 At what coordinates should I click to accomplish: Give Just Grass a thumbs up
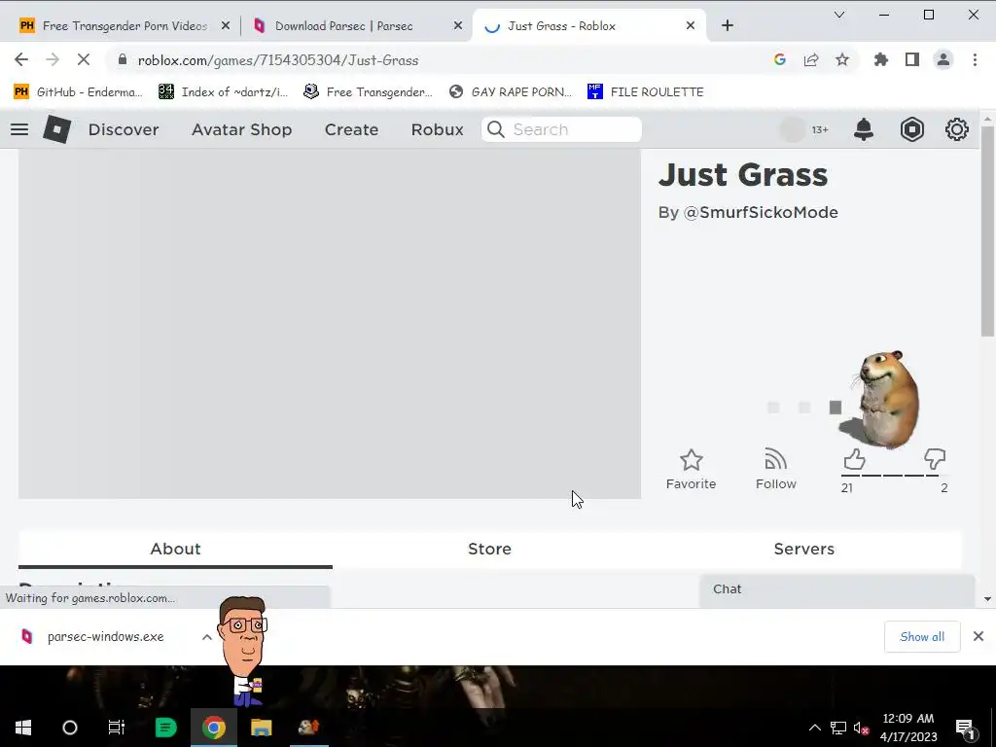point(854,459)
